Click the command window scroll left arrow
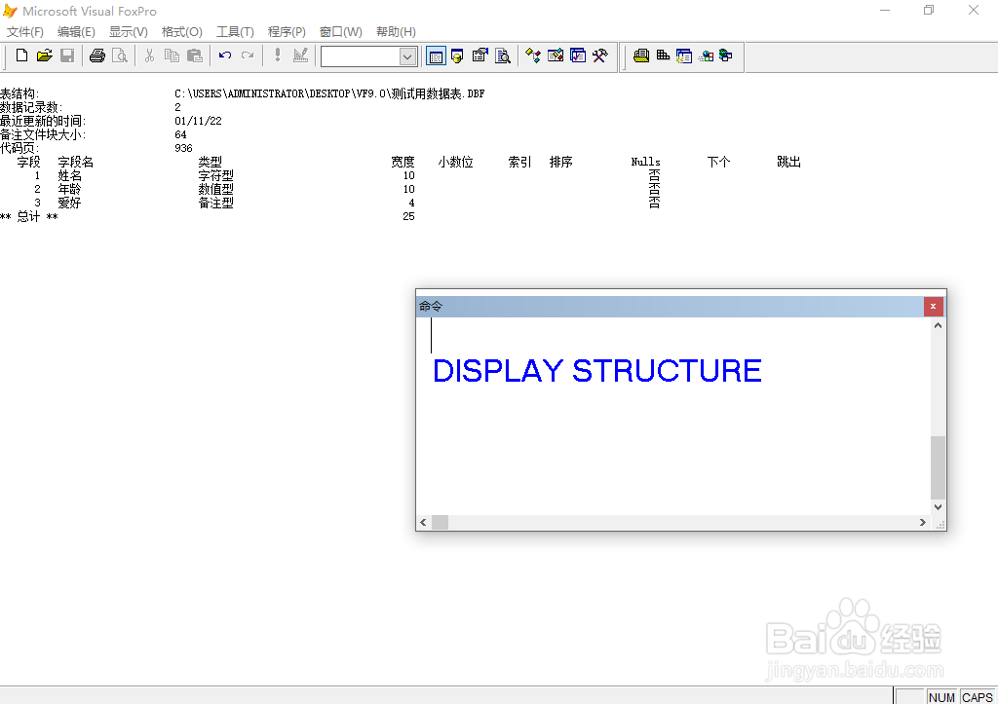Viewport: 998px width, 704px height. tap(423, 522)
